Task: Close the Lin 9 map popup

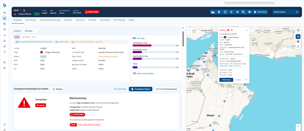Action: click(247, 30)
